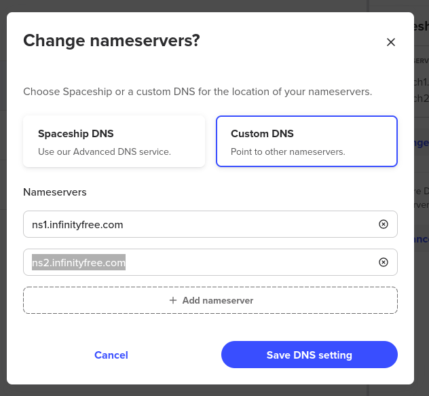Image resolution: width=429 pixels, height=396 pixels.
Task: Click the "Spaceship DNS" title text
Action: tap(76, 134)
